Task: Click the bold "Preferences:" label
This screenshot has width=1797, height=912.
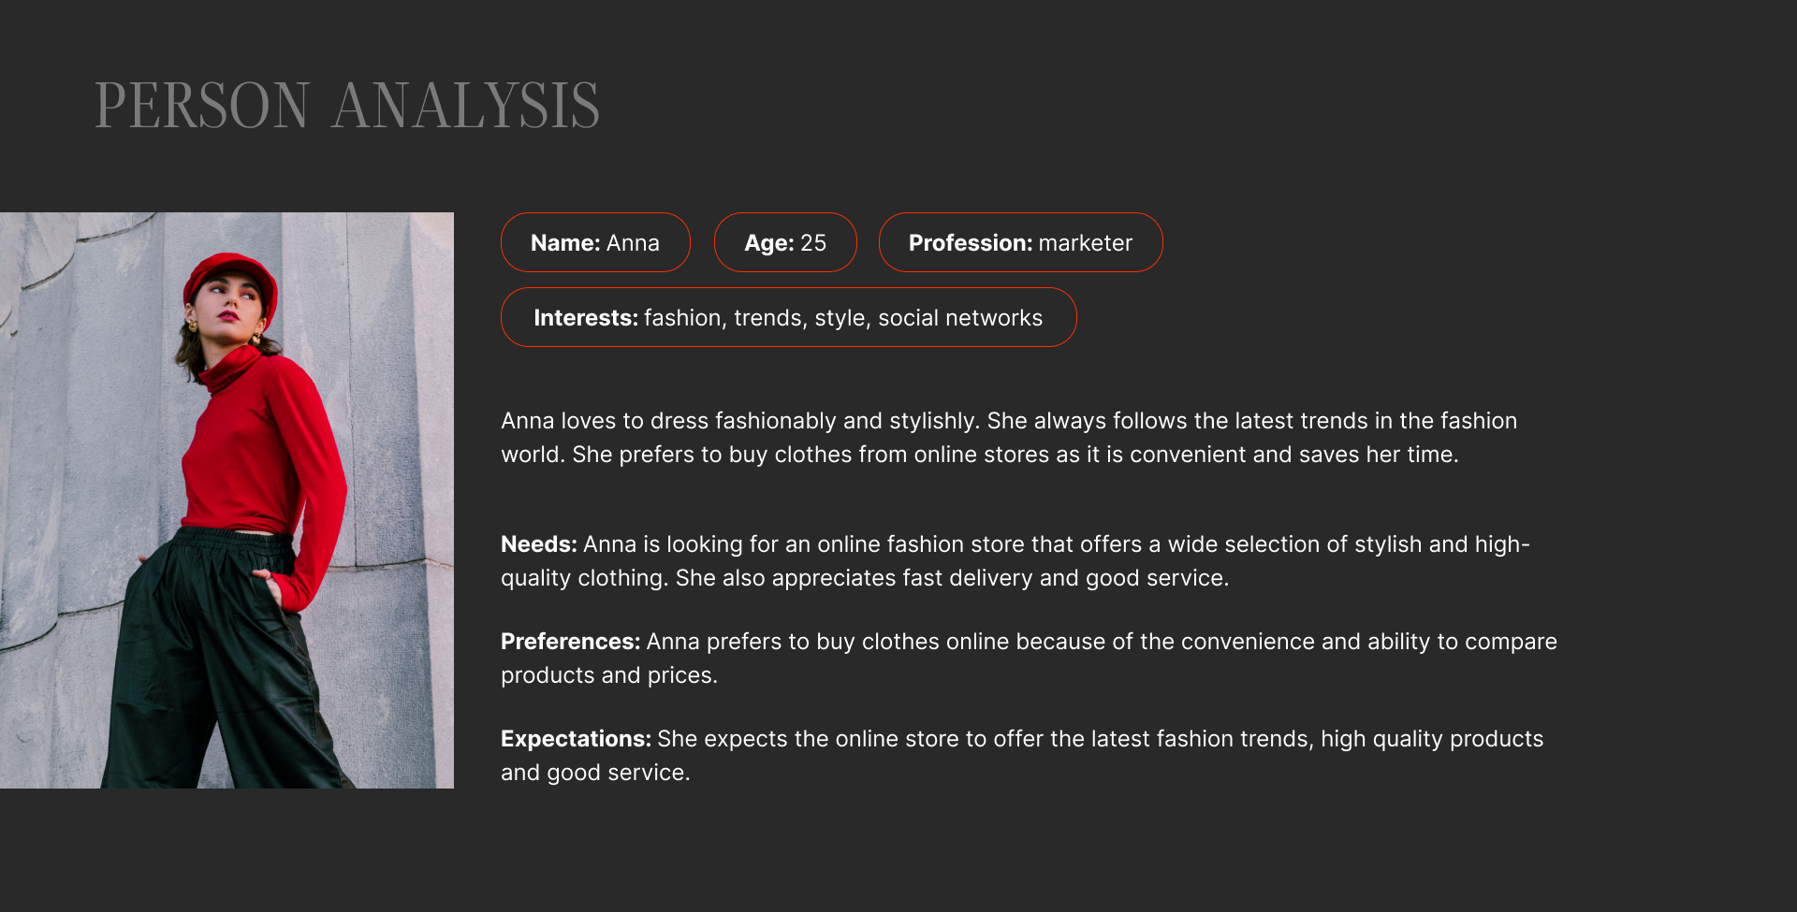Action: [570, 642]
